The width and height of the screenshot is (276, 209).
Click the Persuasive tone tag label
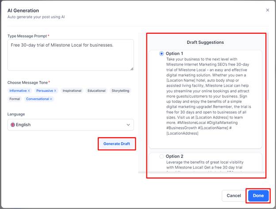click(x=45, y=91)
